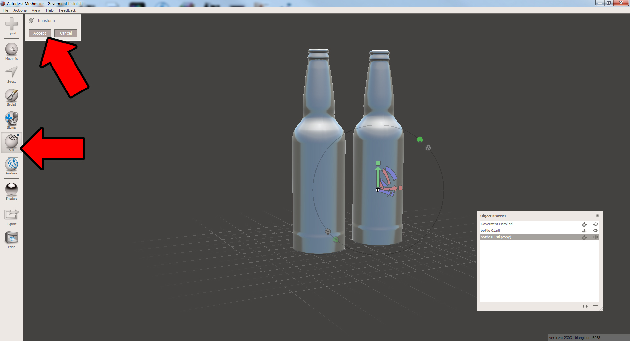Open the Meshmix library

(11, 52)
